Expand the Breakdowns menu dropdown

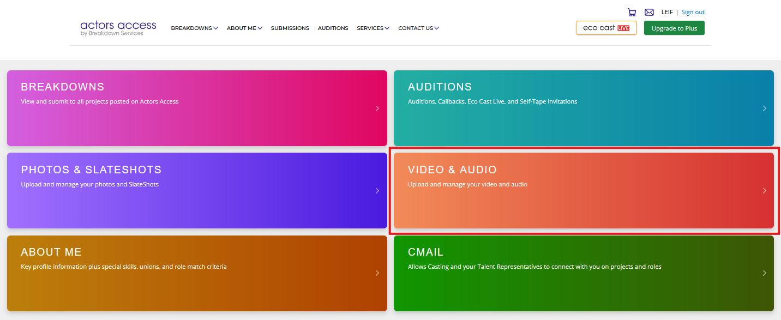coord(194,28)
